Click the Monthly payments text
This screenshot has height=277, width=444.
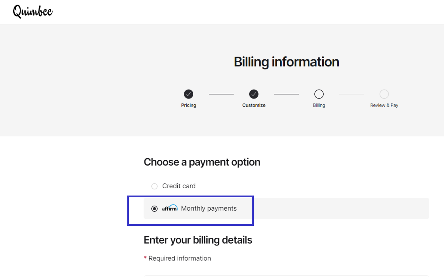coord(210,208)
